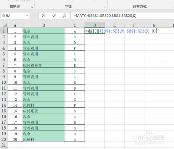Click cell C7 with letter E

75,65
